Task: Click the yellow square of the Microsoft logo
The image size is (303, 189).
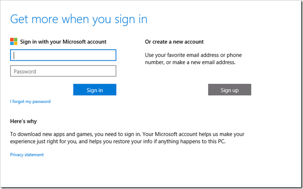Action: pyautogui.click(x=16, y=43)
